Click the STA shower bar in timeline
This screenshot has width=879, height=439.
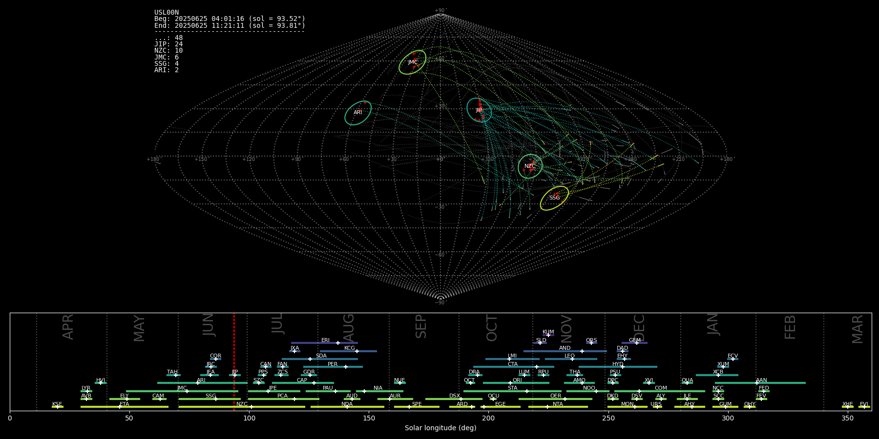tap(512, 391)
